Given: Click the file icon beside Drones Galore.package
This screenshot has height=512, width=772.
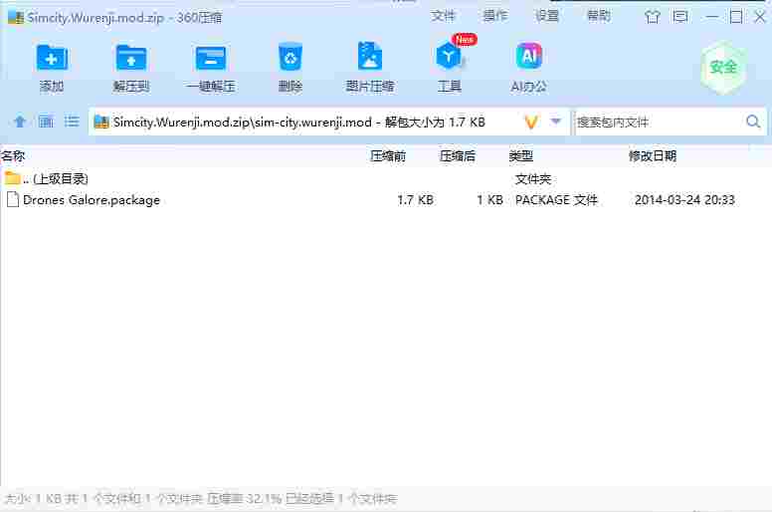Looking at the screenshot, I should (x=13, y=199).
